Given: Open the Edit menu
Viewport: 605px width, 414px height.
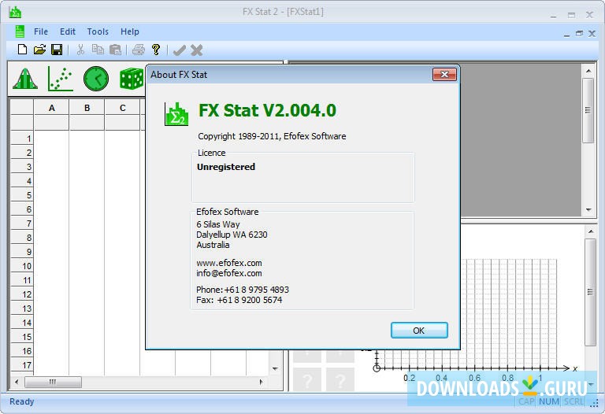Looking at the screenshot, I should coord(68,31).
